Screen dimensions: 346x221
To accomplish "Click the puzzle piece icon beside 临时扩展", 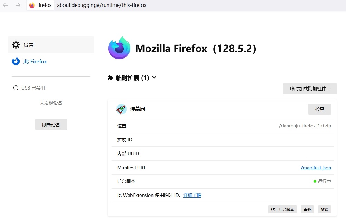I will [x=110, y=78].
